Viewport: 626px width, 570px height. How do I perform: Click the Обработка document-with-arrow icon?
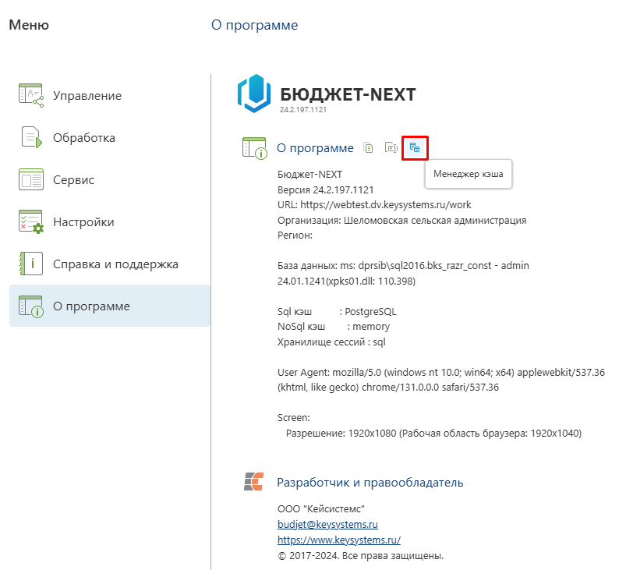tap(31, 137)
